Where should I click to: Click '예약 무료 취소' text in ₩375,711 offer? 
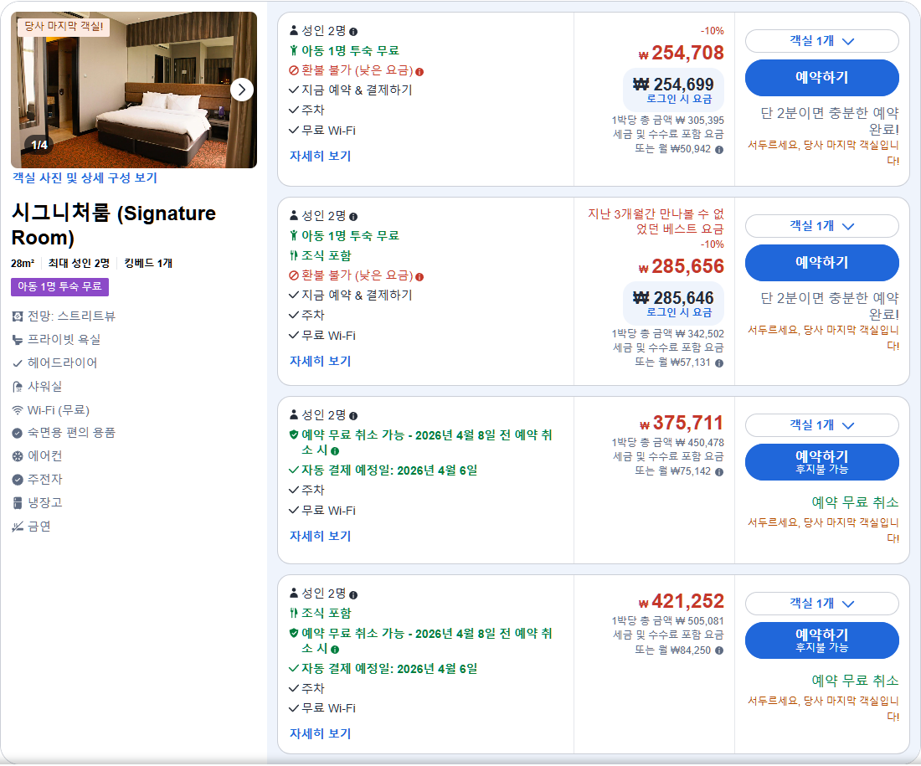[855, 503]
